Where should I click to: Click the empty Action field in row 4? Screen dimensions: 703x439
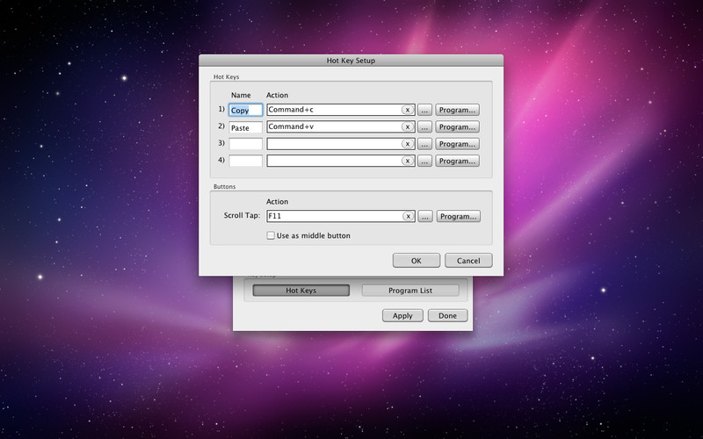click(x=334, y=161)
